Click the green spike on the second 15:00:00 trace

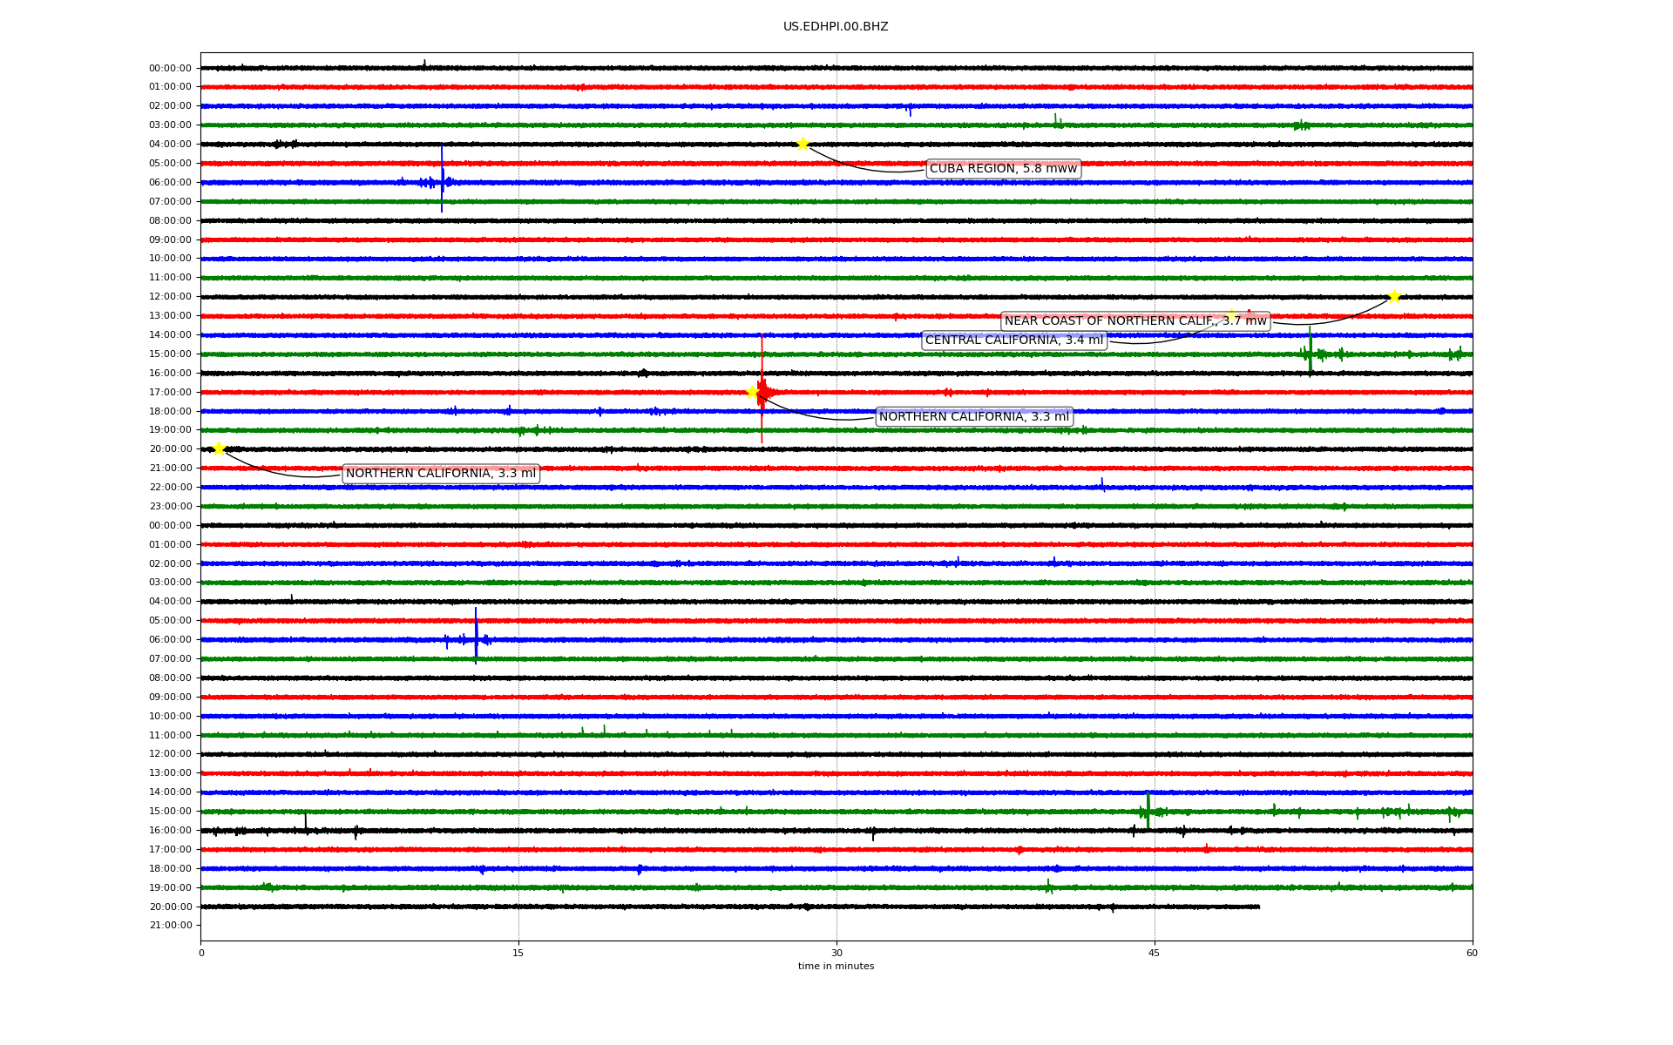coord(1148,809)
